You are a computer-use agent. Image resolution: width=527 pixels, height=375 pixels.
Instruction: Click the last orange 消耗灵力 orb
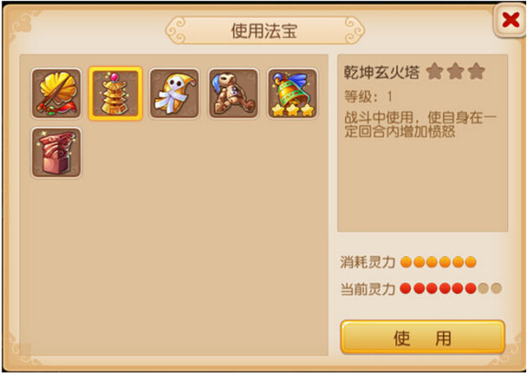coord(471,262)
